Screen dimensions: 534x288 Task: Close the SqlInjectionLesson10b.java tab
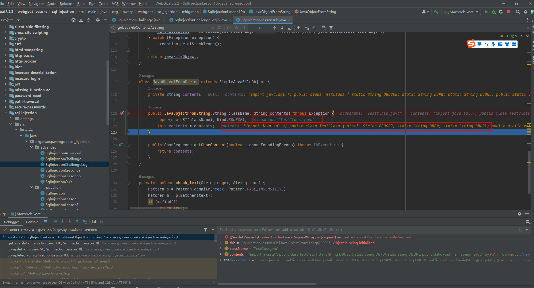tap(289, 20)
